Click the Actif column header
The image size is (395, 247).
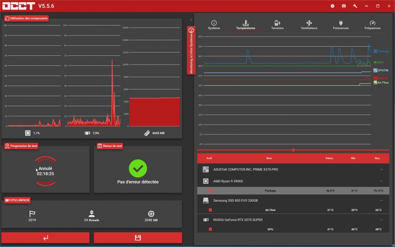(x=209, y=158)
